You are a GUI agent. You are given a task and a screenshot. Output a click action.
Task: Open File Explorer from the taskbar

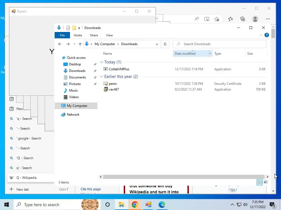(121, 205)
